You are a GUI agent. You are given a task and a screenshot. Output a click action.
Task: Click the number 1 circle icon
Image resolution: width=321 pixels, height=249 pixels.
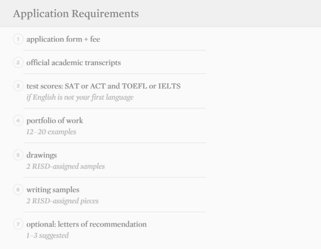tap(18, 39)
